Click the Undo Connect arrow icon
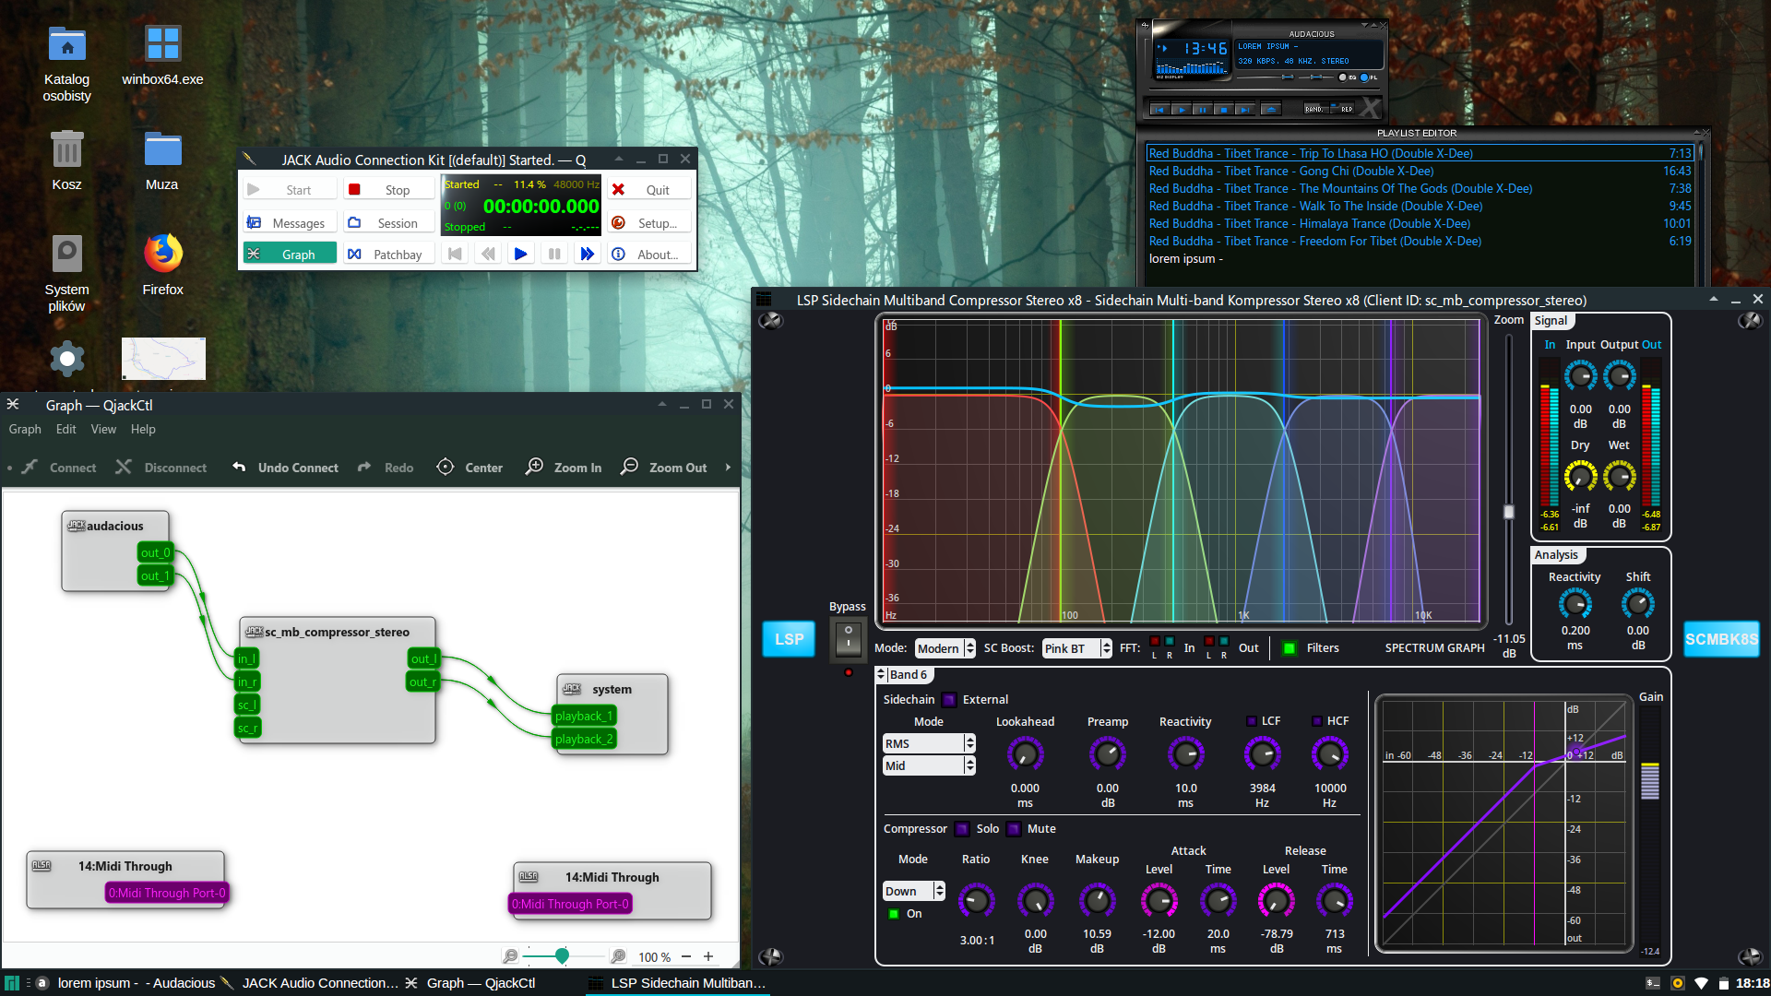This screenshot has width=1771, height=996. coord(239,467)
